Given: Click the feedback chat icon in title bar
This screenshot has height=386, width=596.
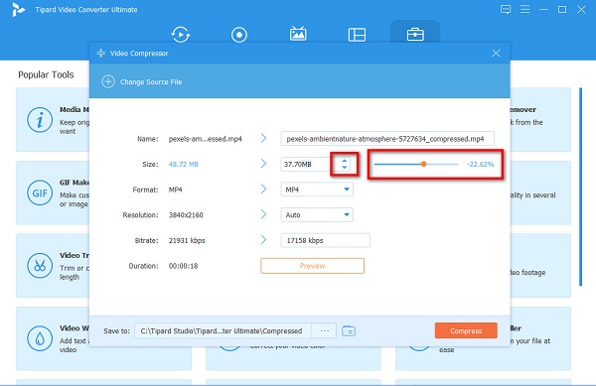Looking at the screenshot, I should pyautogui.click(x=506, y=10).
